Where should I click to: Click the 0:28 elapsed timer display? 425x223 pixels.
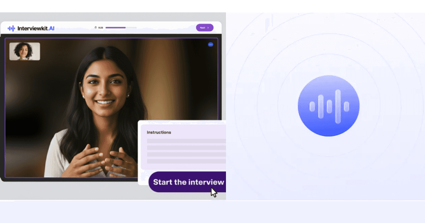pyautogui.click(x=101, y=27)
